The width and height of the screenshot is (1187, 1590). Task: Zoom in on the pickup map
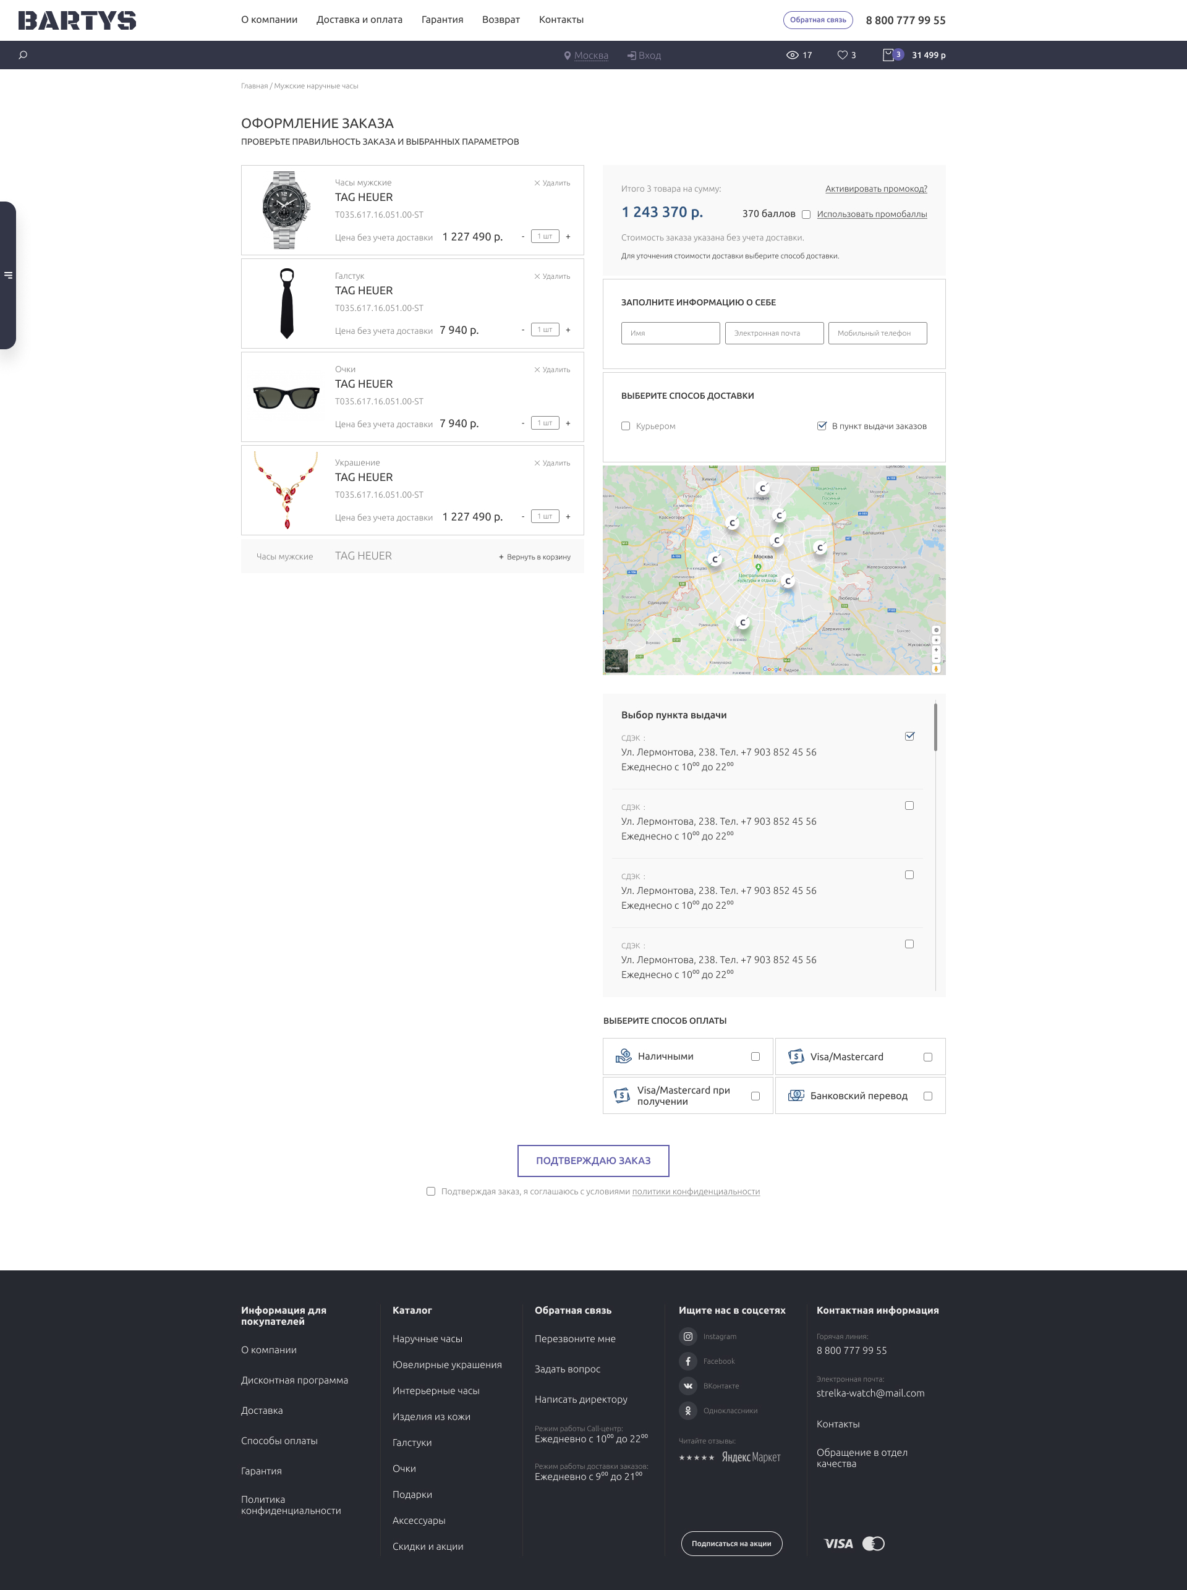[935, 650]
